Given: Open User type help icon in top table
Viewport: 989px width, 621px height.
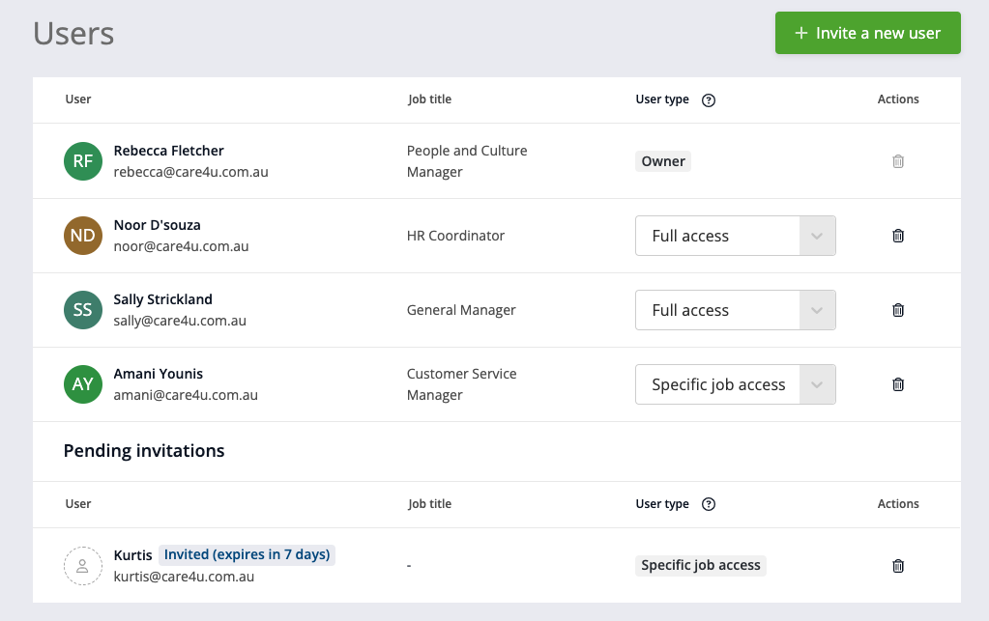Looking at the screenshot, I should (x=709, y=99).
